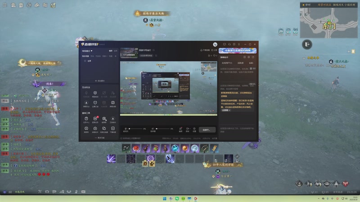Screen dimensions: 360x202
Task: Adjust the 扬声器 volume slider
Action: [162, 129]
